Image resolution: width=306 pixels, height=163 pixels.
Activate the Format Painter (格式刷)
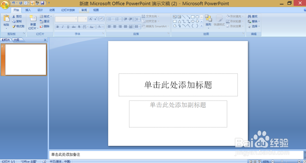[x=18, y=26]
